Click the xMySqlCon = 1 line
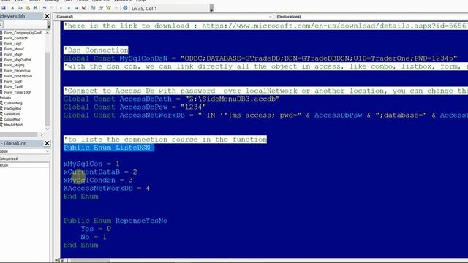The image size is (468, 263). click(x=91, y=164)
